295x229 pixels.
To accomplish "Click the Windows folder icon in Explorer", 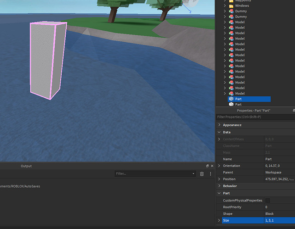I will coord(231,6).
